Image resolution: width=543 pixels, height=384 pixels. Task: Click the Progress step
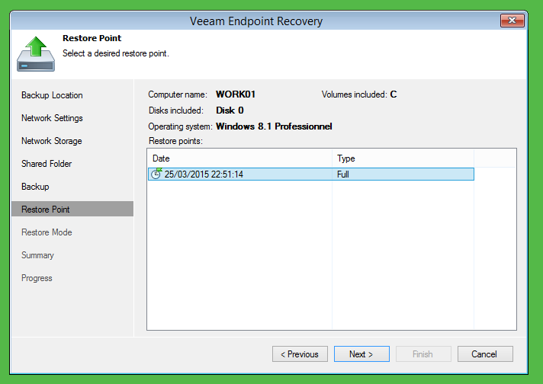pyautogui.click(x=37, y=278)
